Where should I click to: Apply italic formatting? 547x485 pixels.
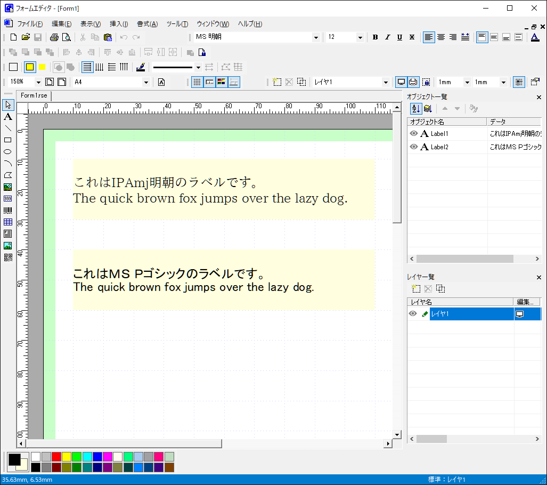[x=387, y=37]
